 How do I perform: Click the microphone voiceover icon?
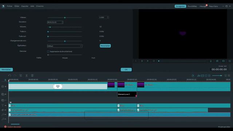tap(211, 61)
